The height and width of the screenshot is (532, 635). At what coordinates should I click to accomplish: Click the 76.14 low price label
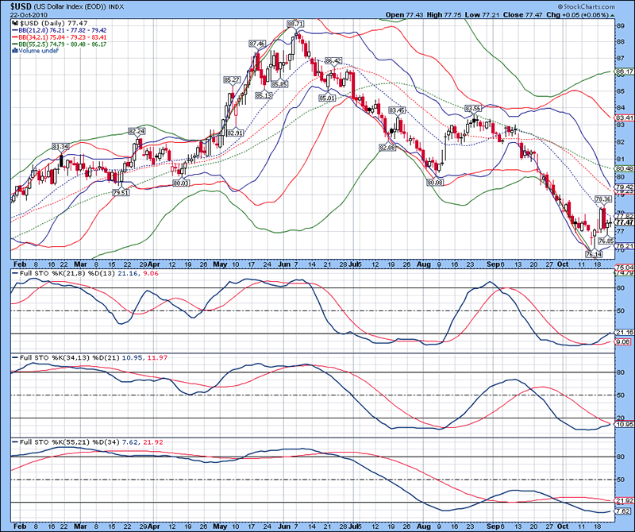pyautogui.click(x=593, y=253)
